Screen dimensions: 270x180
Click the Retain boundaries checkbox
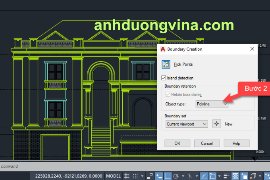coord(168,94)
